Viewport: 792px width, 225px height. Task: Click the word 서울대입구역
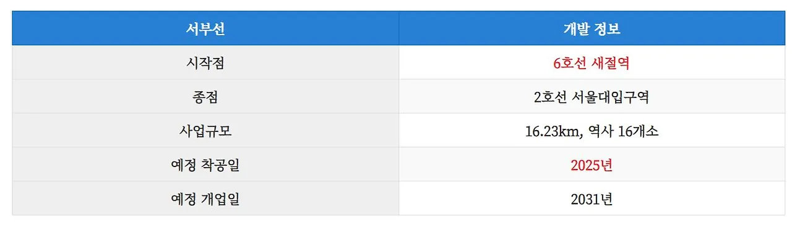tap(611, 97)
